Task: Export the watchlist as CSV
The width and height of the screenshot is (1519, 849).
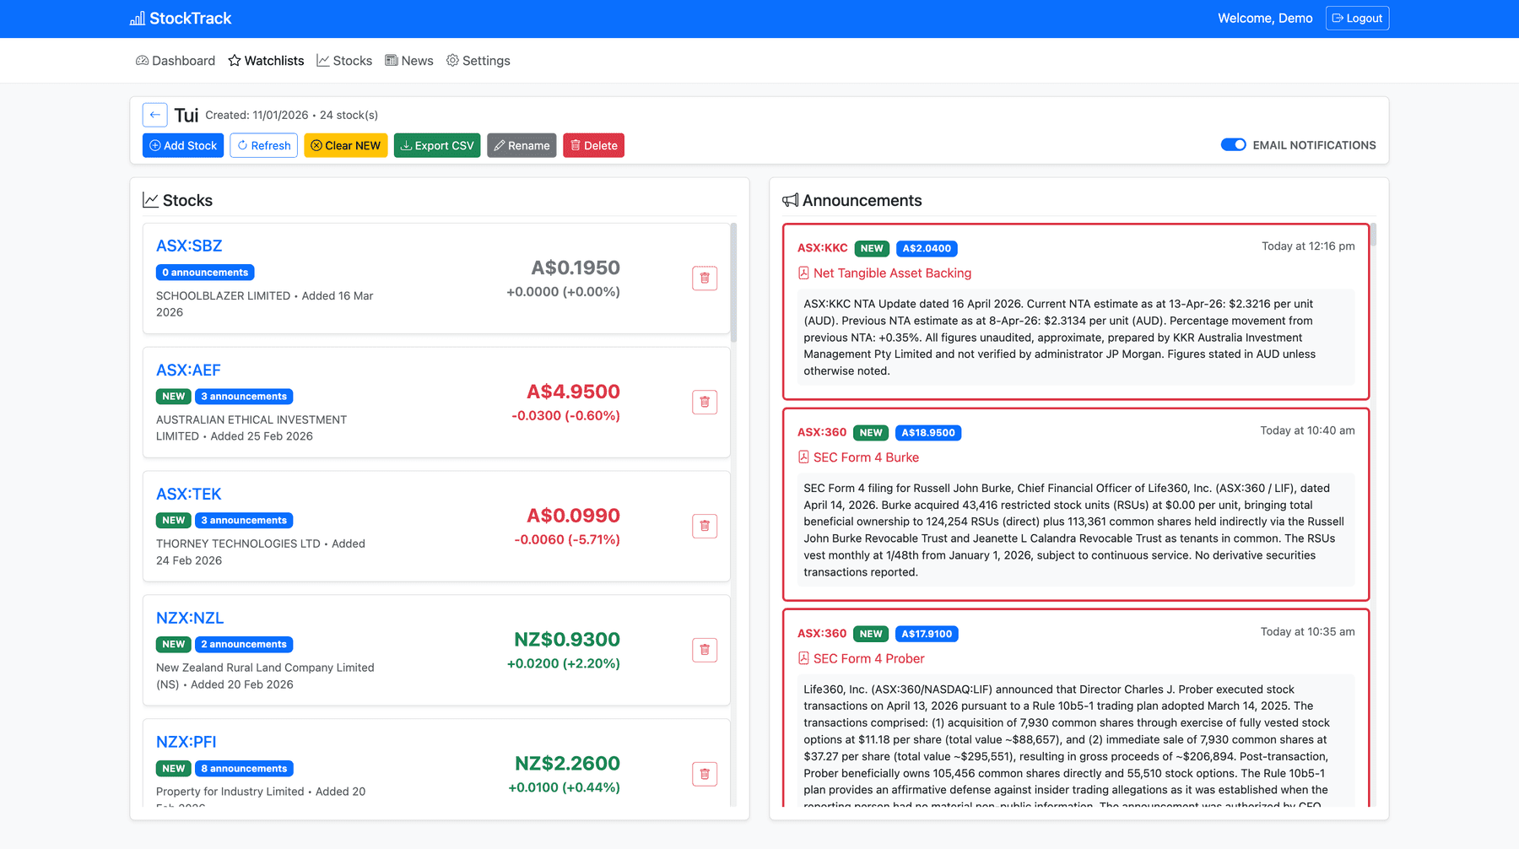Action: click(437, 145)
